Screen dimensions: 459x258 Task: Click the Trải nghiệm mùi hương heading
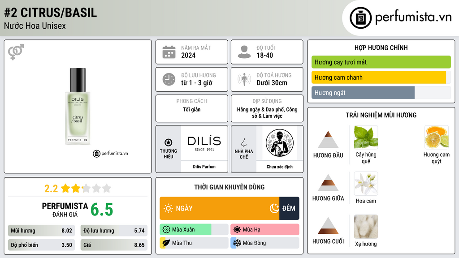pos(381,115)
